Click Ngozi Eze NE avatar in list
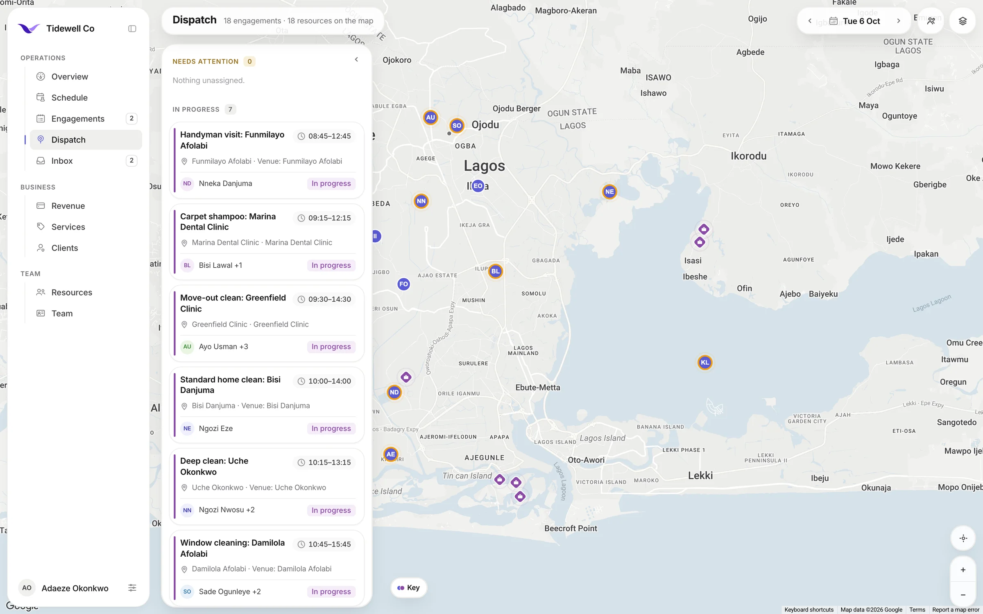The image size is (983, 614). click(x=187, y=429)
